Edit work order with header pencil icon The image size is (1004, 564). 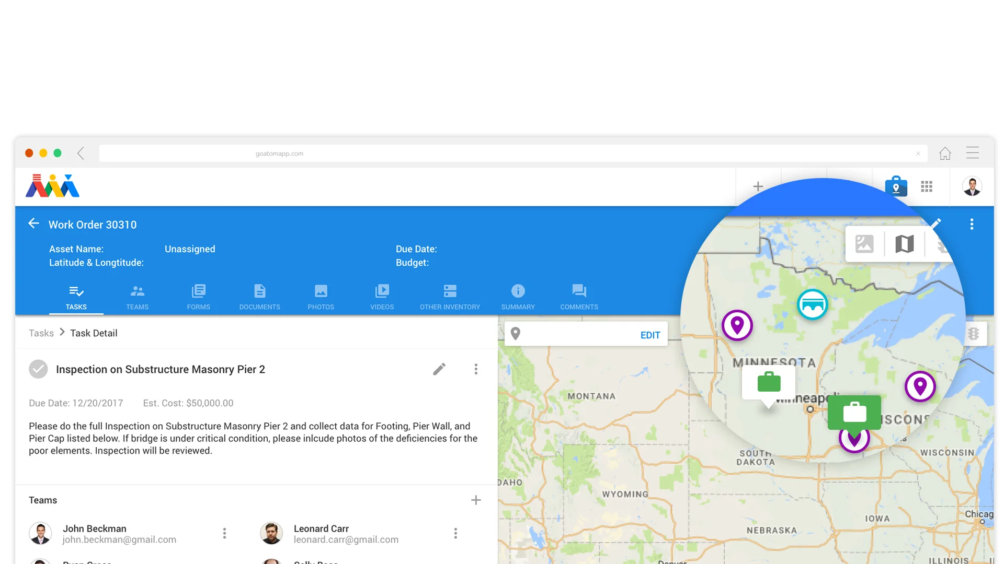click(x=936, y=224)
